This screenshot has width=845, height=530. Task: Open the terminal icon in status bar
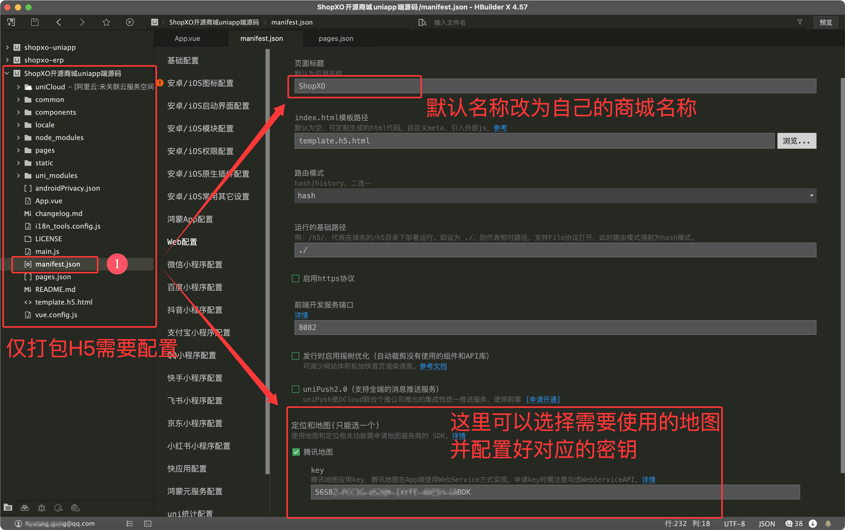(x=148, y=523)
